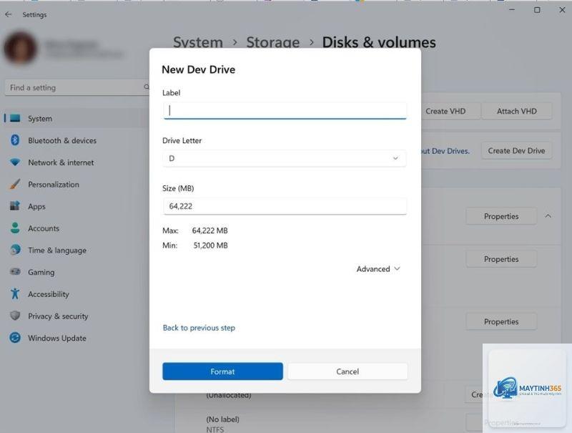Maximize the Settings window
The image size is (572, 433).
click(x=537, y=10)
